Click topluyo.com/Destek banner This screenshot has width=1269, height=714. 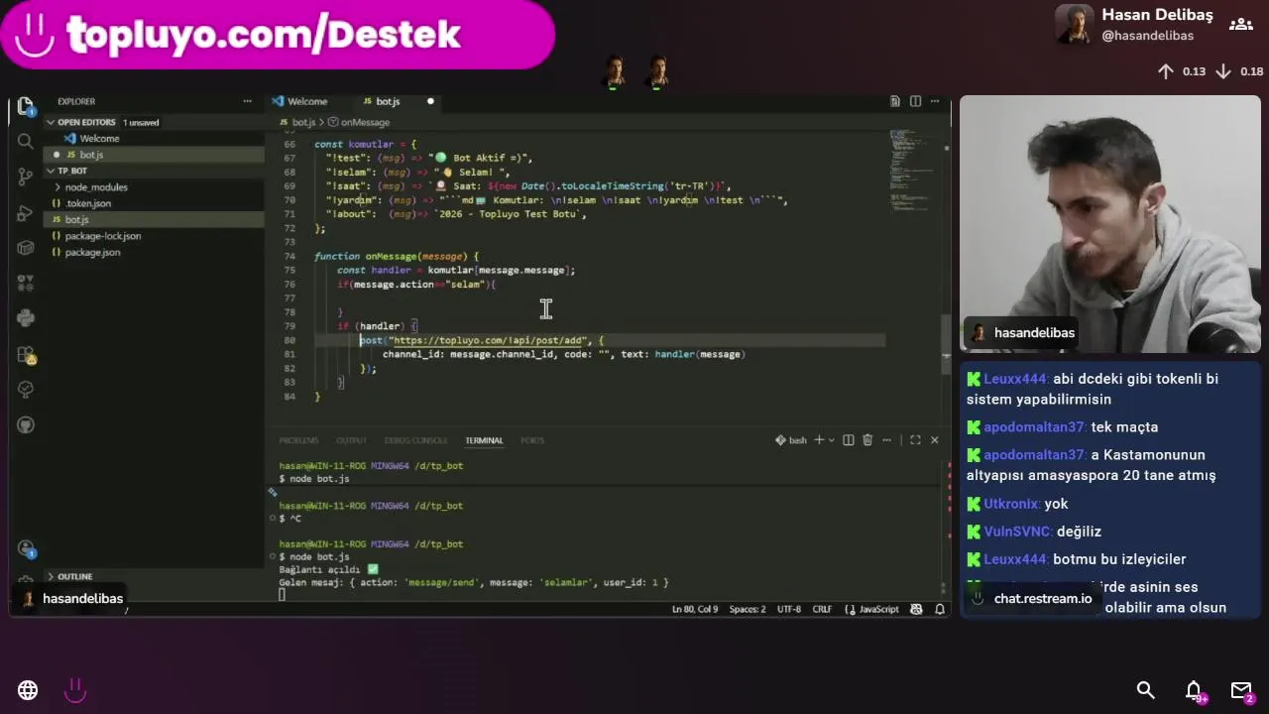pyautogui.click(x=278, y=35)
